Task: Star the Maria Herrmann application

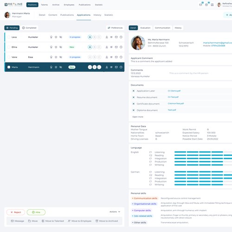Action: 56,67
